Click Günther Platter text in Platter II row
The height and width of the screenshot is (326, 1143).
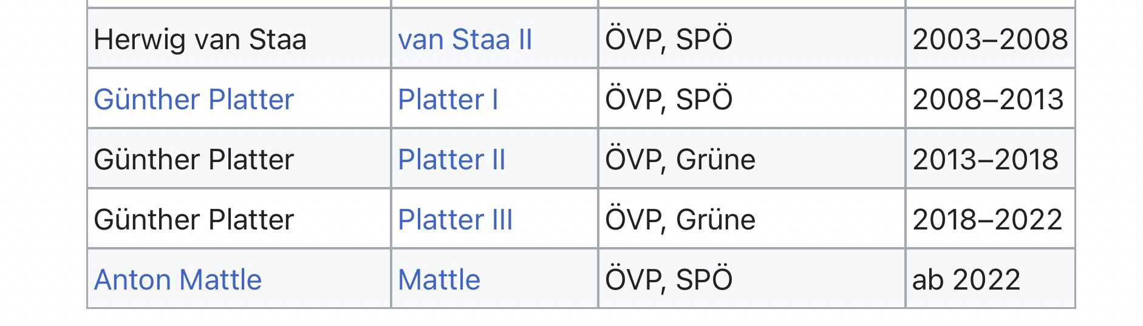point(194,160)
